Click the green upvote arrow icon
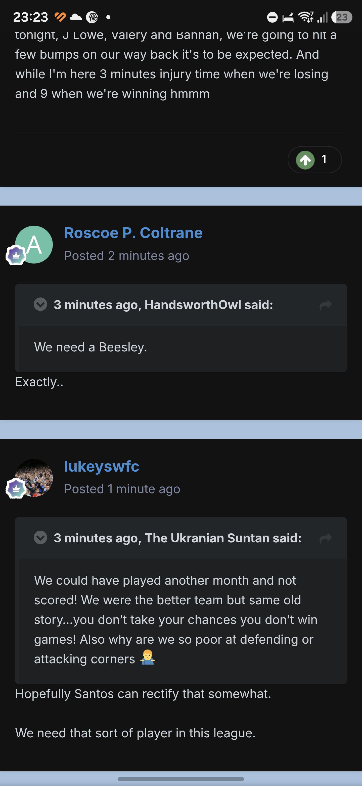The height and width of the screenshot is (786, 362). [x=305, y=159]
